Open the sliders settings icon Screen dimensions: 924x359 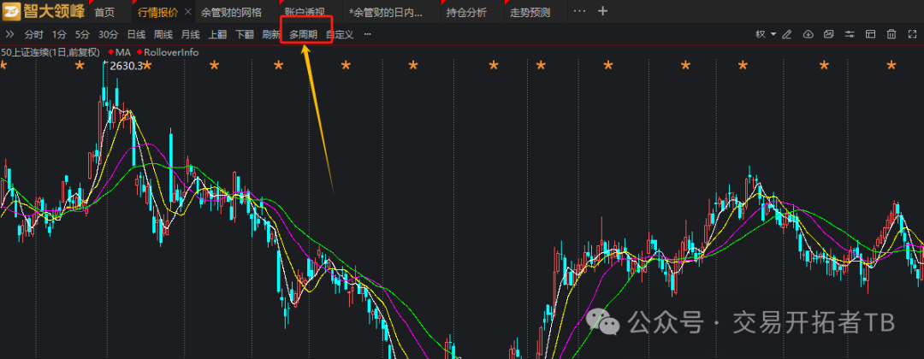point(850,35)
